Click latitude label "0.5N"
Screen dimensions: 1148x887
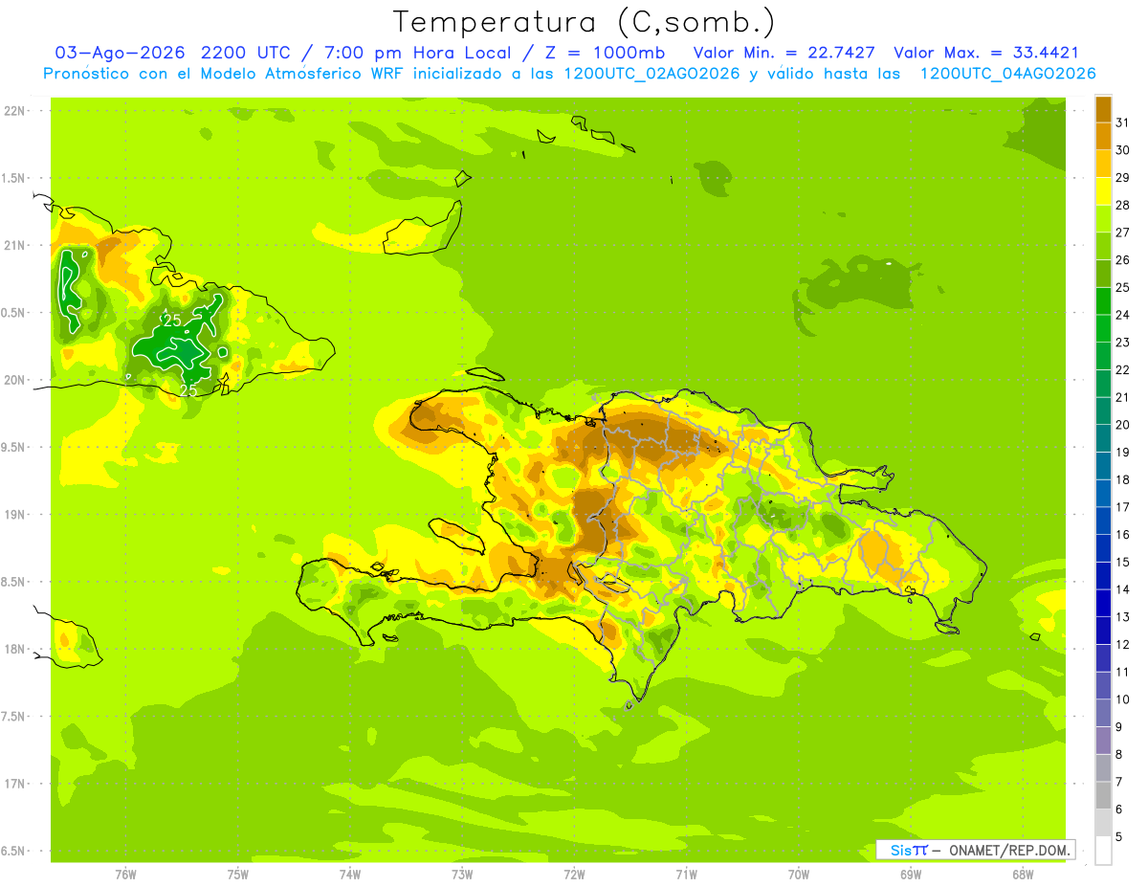tap(14, 313)
